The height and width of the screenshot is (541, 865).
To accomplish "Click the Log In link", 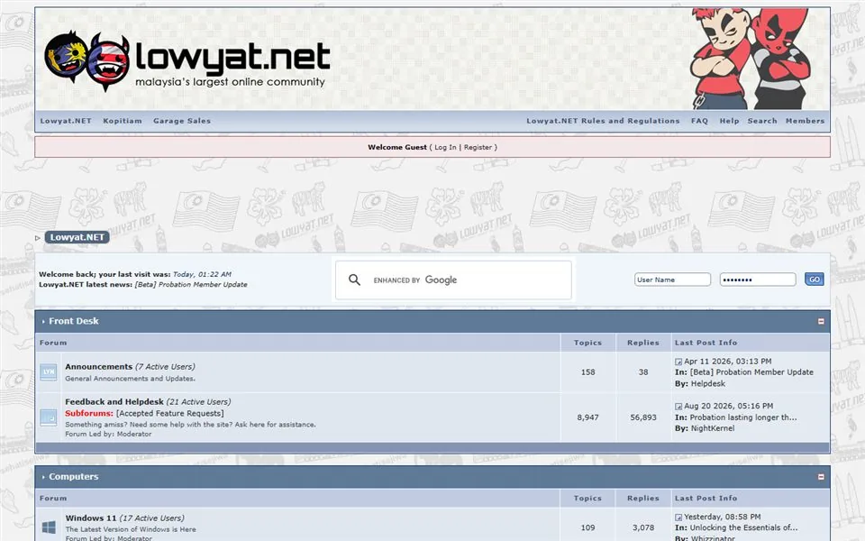I will (x=445, y=147).
